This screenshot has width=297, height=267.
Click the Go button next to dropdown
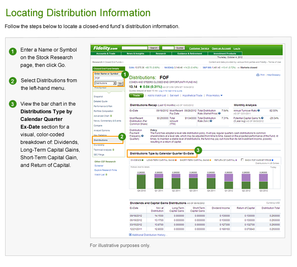point(120,83)
